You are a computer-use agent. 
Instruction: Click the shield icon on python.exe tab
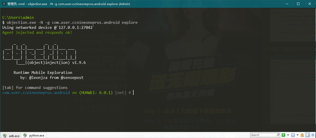coord(25,135)
